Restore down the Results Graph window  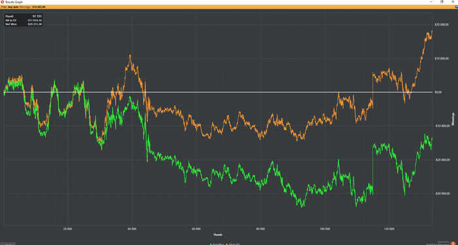[442, 2]
